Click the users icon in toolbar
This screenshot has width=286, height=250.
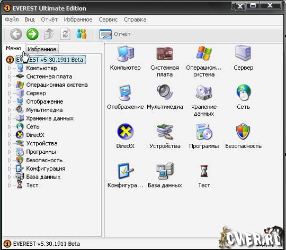click(81, 34)
